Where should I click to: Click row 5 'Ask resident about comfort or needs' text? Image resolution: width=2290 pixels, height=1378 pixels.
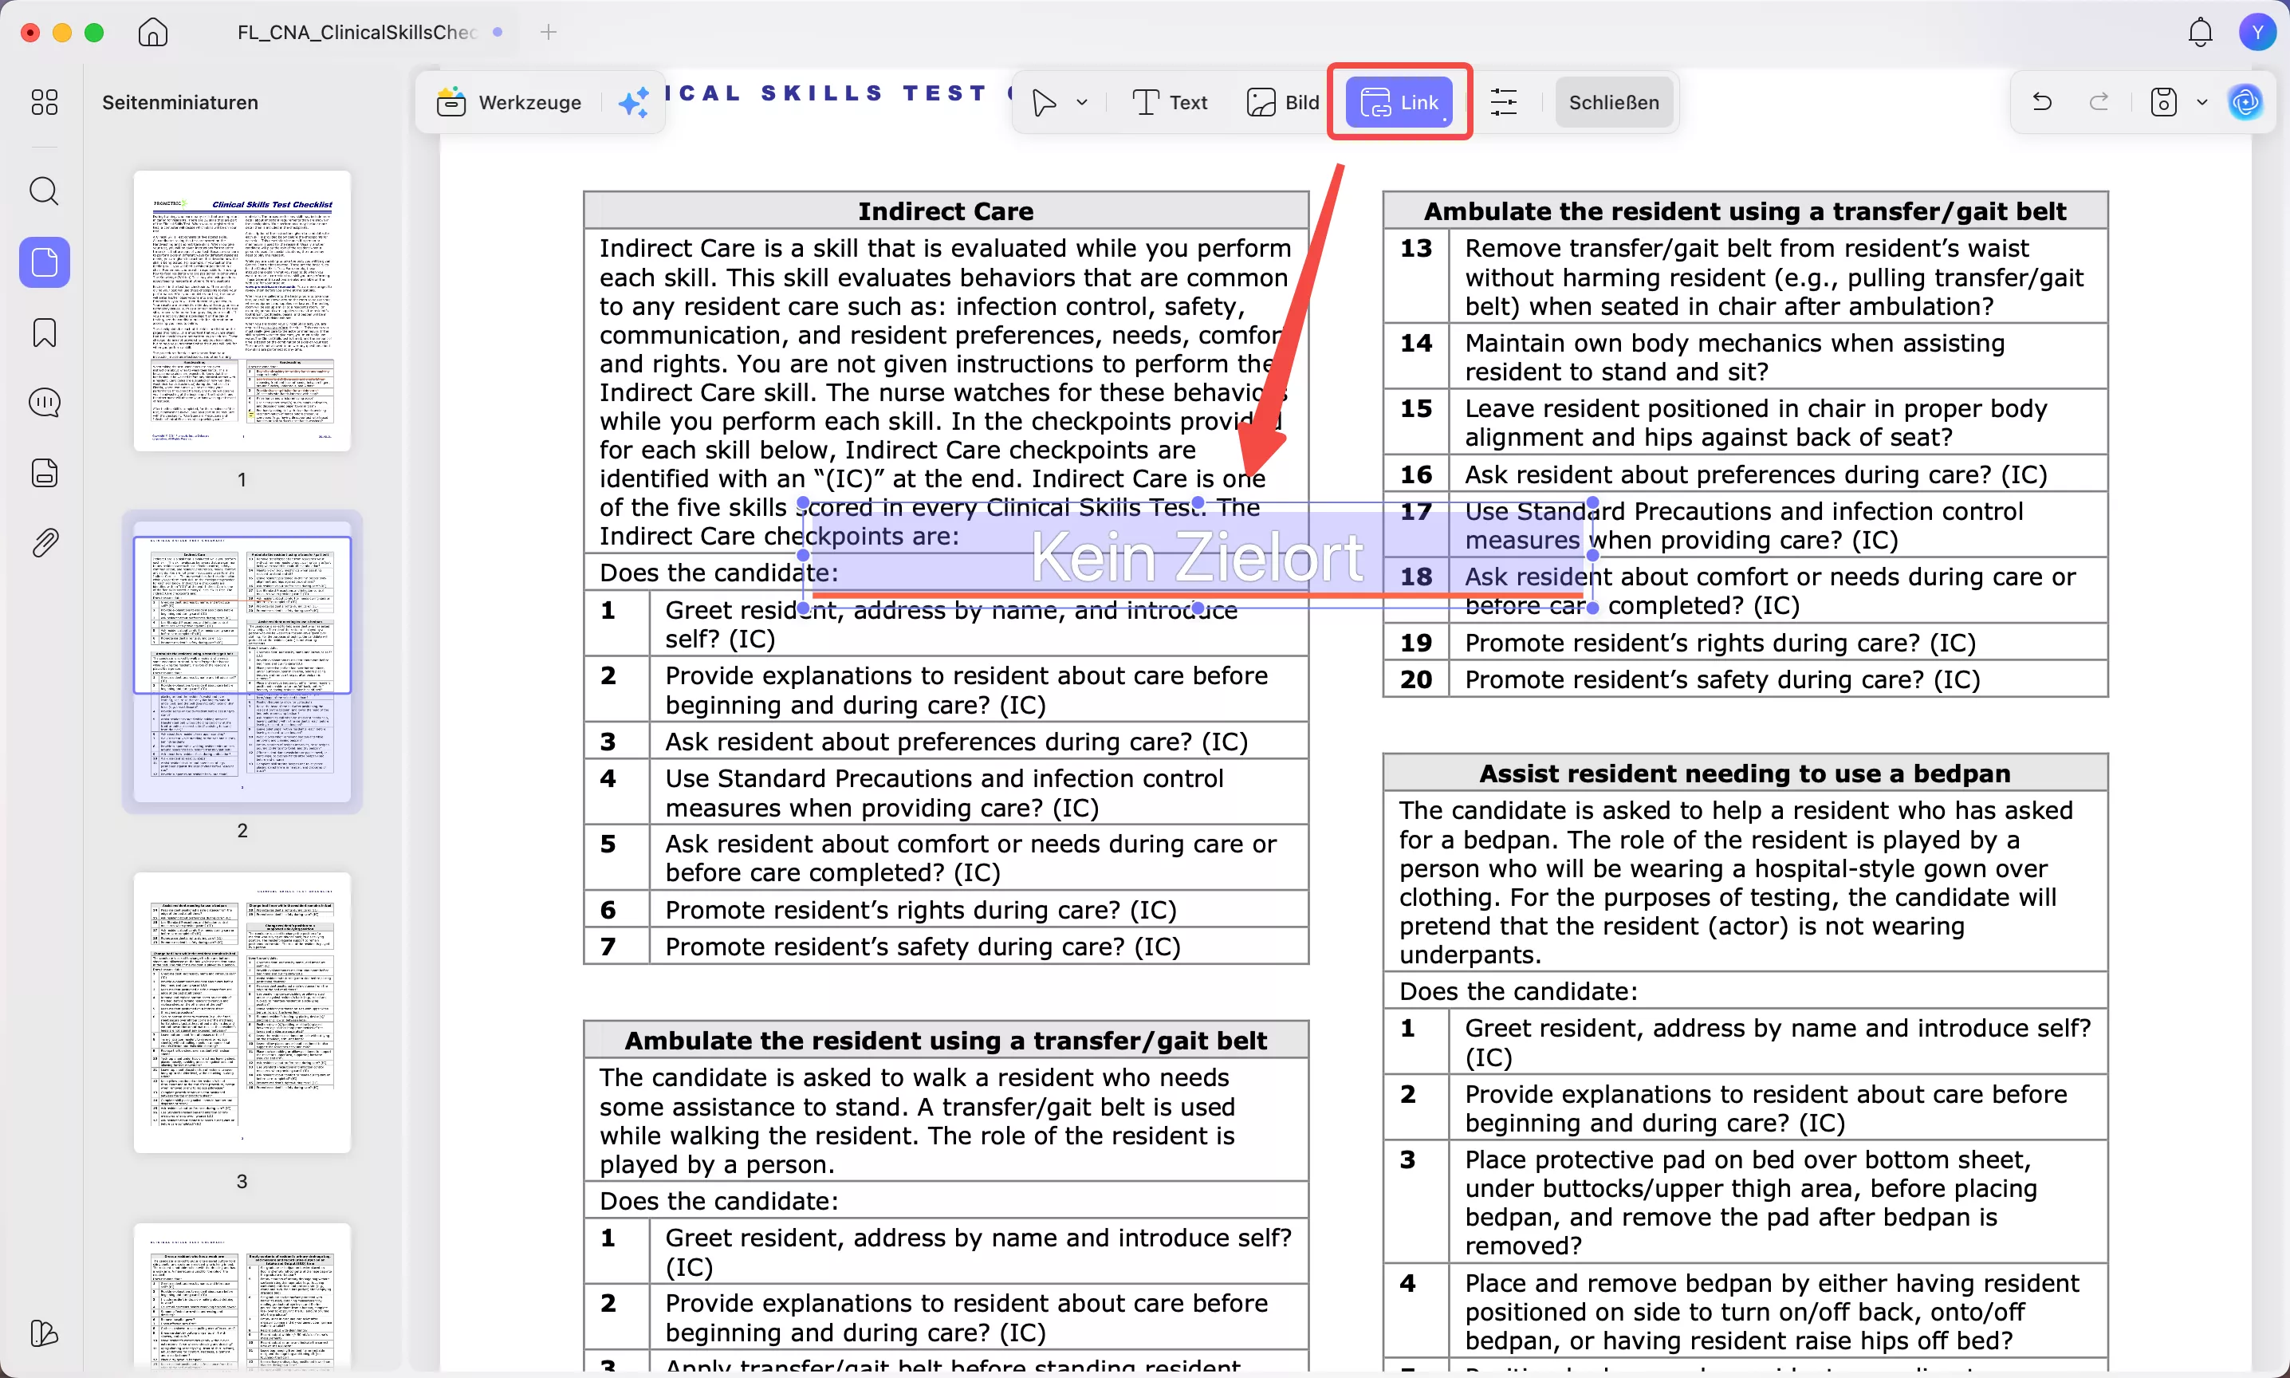point(971,857)
